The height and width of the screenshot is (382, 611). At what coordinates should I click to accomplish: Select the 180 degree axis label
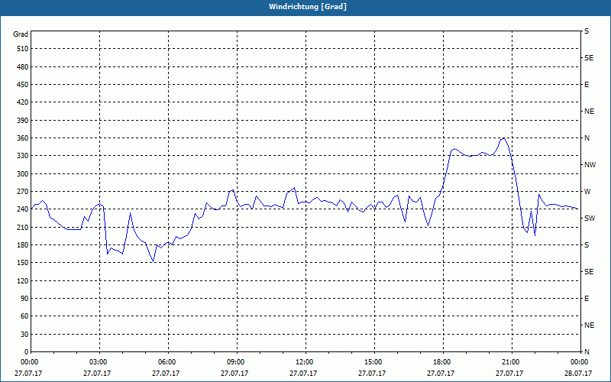[x=22, y=245]
